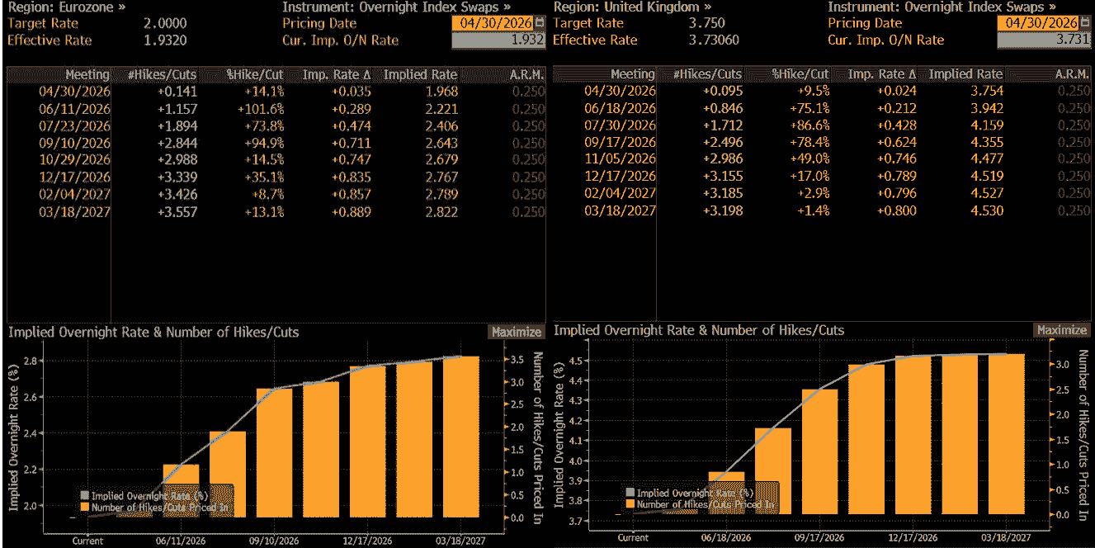Viewport: 1095px width, 548px height.
Task: Maximize the United Kingdom implied rate chart
Action: pyautogui.click(x=1062, y=330)
